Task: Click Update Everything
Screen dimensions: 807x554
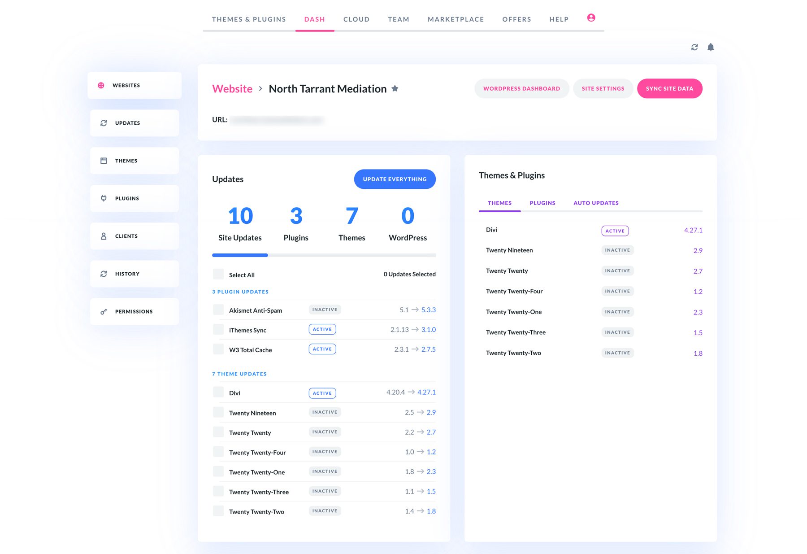Action: click(x=395, y=179)
